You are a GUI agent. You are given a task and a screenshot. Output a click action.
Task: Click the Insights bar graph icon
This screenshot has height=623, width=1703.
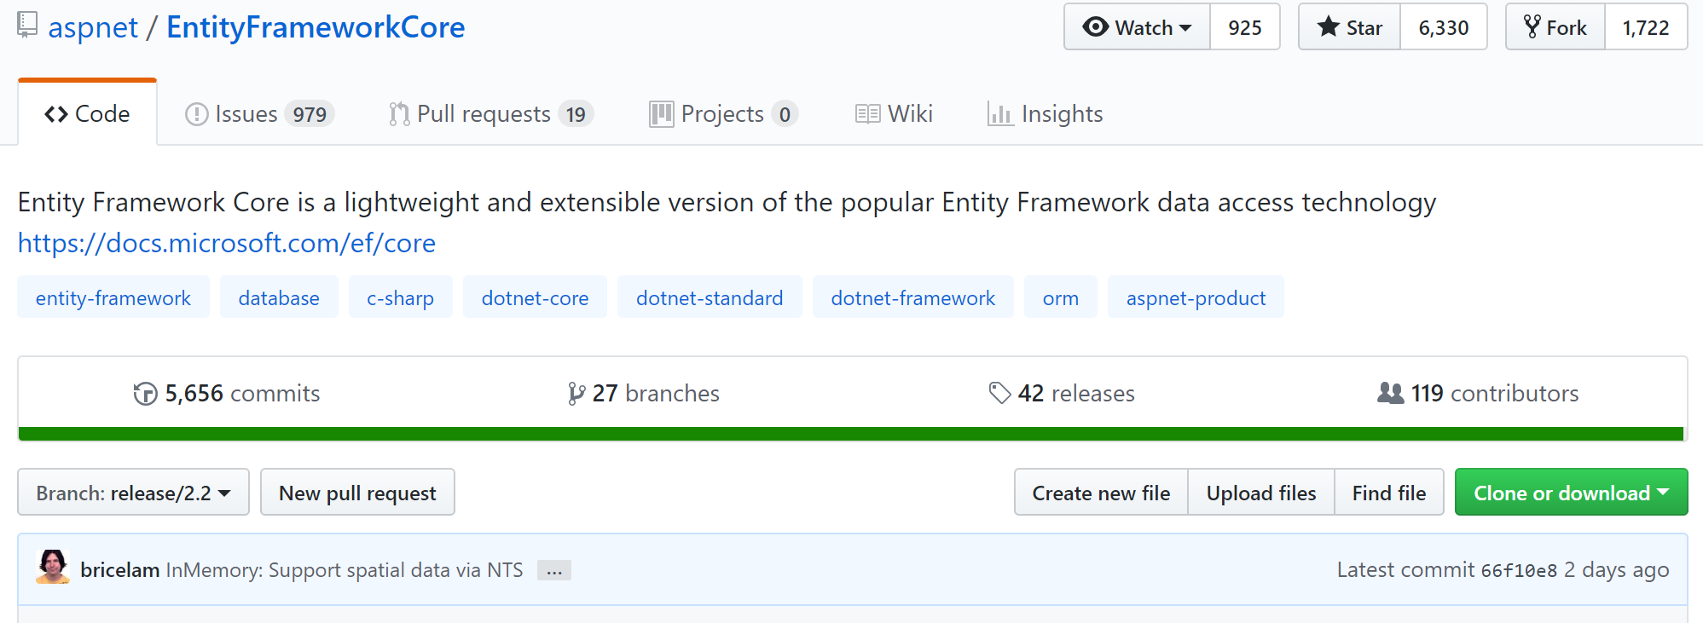click(999, 114)
